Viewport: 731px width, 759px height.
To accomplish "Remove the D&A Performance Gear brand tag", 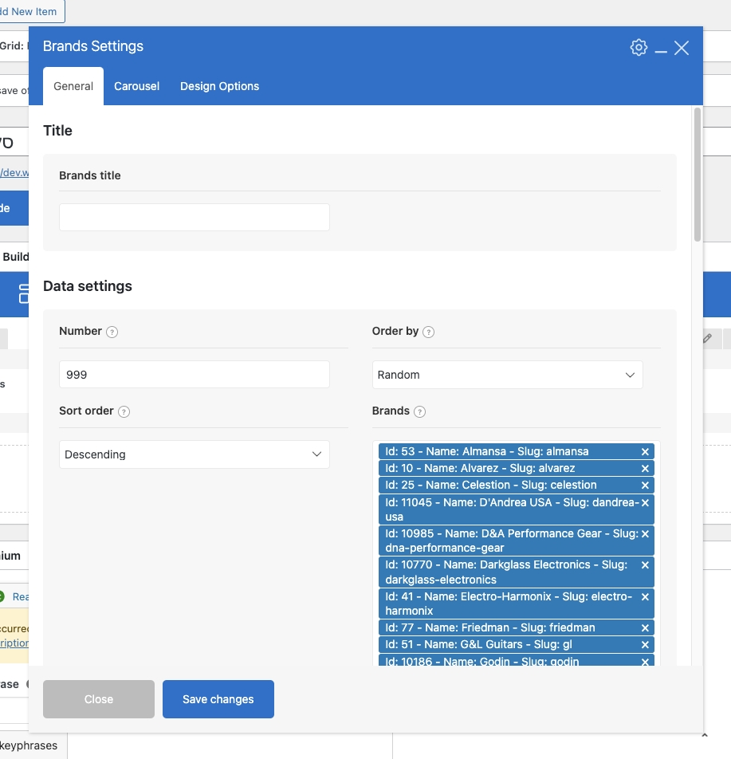I will (x=645, y=534).
